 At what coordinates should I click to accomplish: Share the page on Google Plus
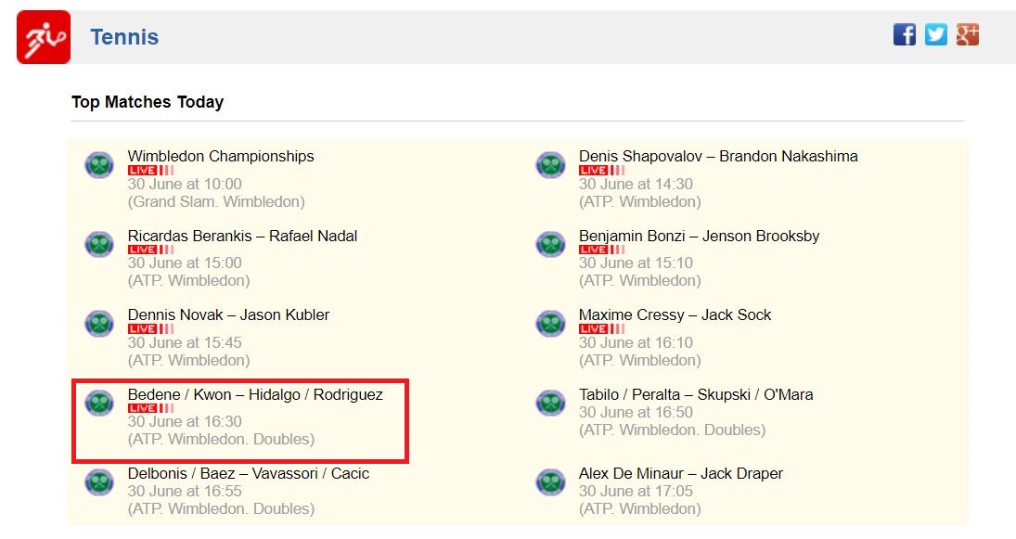(x=968, y=34)
